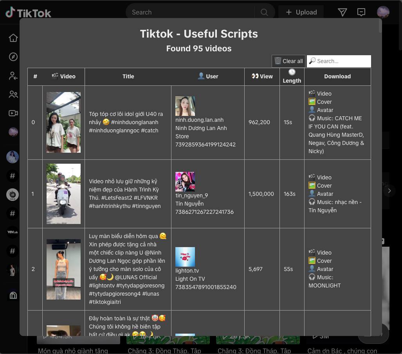Image resolution: width=402 pixels, height=354 pixels.
Task: Sort table by Title column header
Action: 128,76
